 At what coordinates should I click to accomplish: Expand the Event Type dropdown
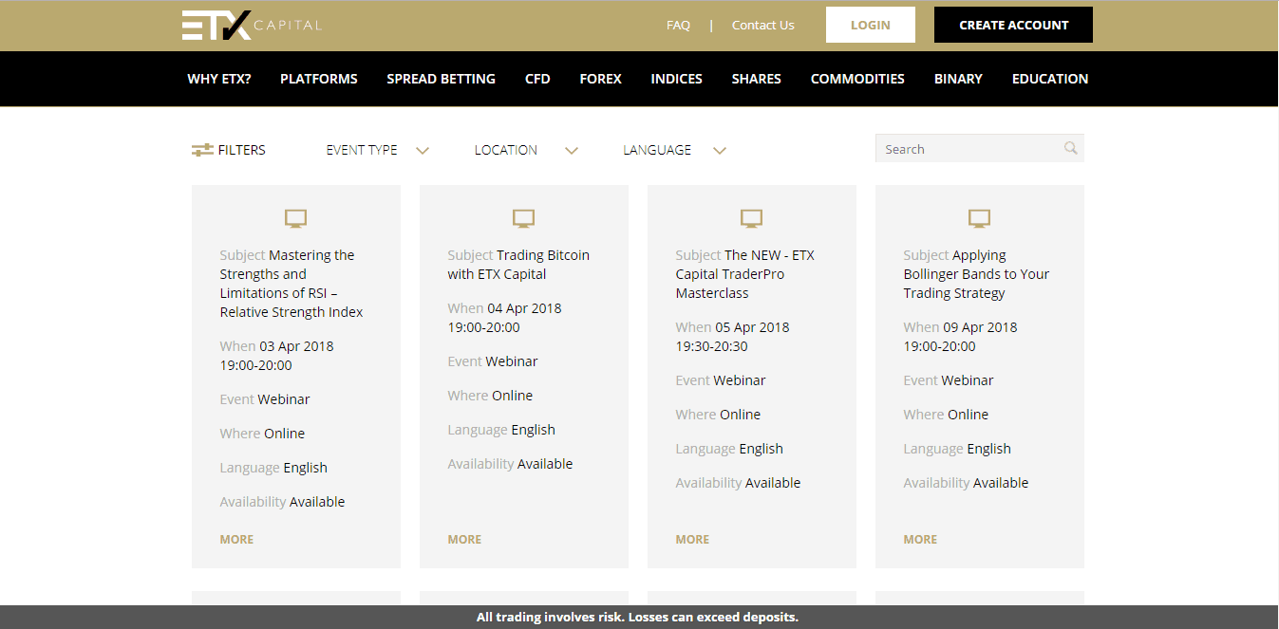pos(378,150)
